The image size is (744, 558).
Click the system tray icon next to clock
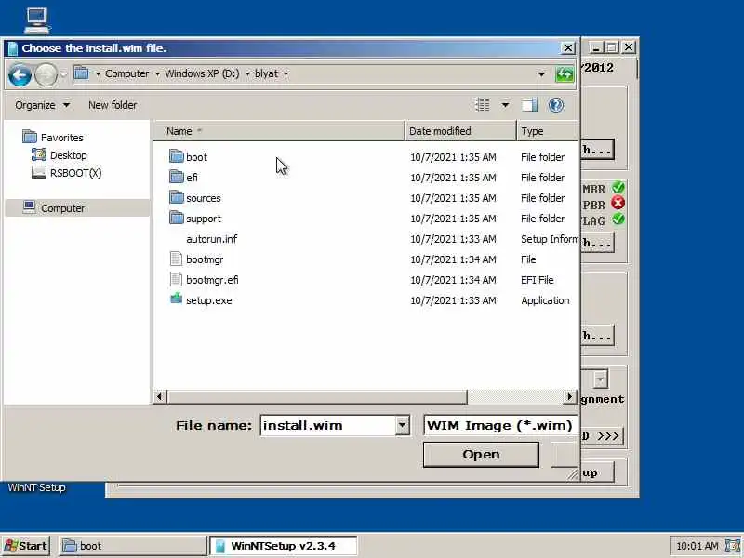point(732,546)
